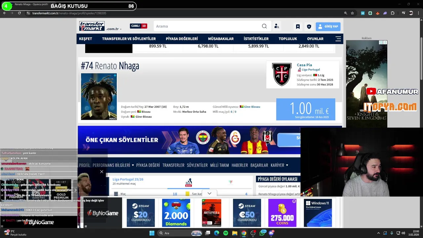Reload the page with refresh icon
Screen dimensions: 423x238
coord(19,13)
